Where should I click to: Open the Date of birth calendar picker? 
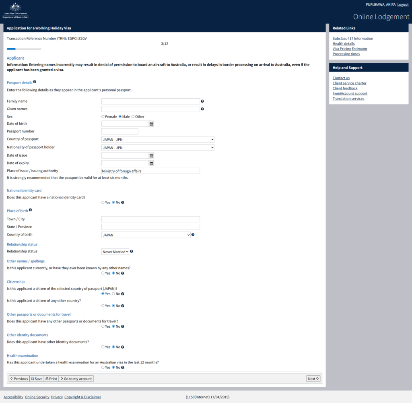click(x=151, y=124)
